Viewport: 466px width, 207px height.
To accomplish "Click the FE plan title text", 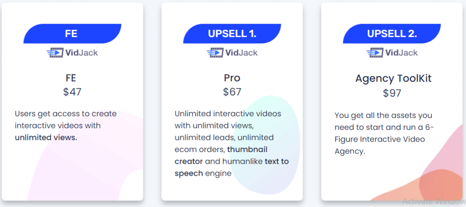I will point(71,78).
